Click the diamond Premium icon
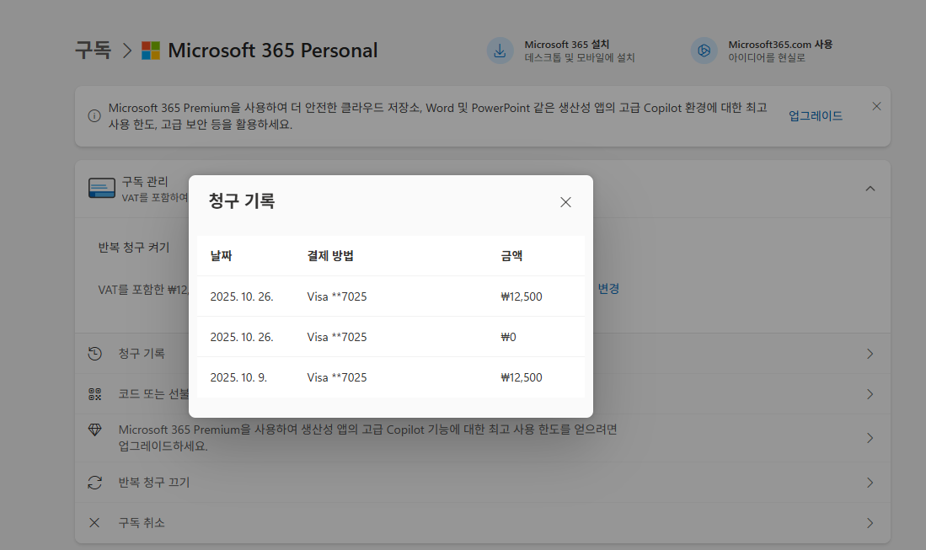Image resolution: width=926 pixels, height=550 pixels. pos(94,430)
